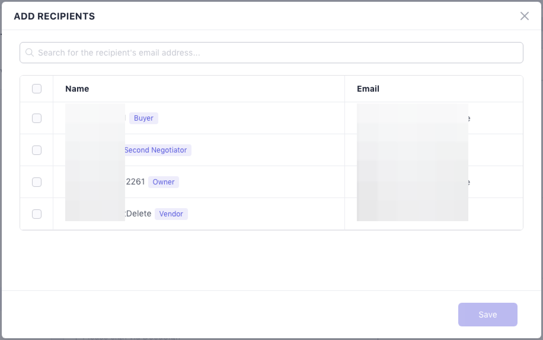Image resolution: width=543 pixels, height=340 pixels.
Task: Check the Buyer recipient checkbox
Action: [x=37, y=118]
